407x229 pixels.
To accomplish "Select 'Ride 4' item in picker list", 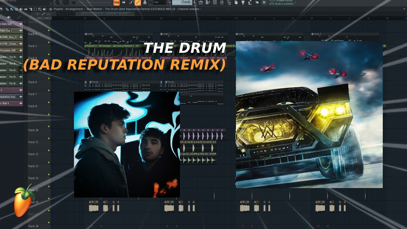I will click(x=11, y=103).
